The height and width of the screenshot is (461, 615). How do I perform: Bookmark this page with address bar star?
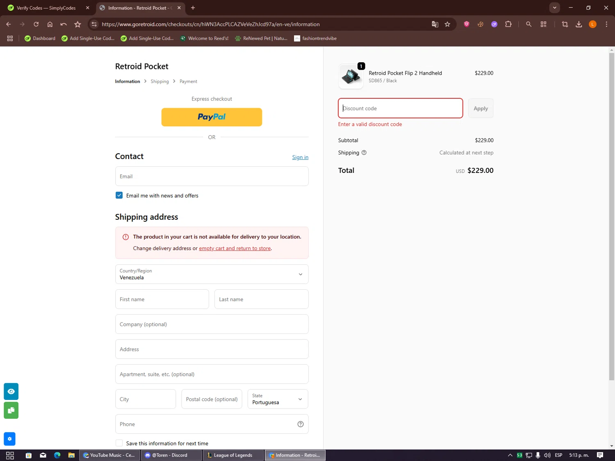[x=447, y=24]
